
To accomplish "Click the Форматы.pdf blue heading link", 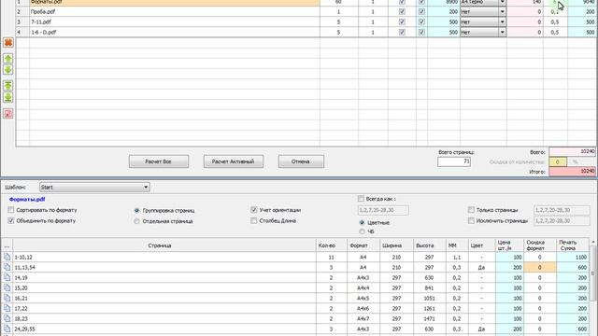I will point(27,199).
